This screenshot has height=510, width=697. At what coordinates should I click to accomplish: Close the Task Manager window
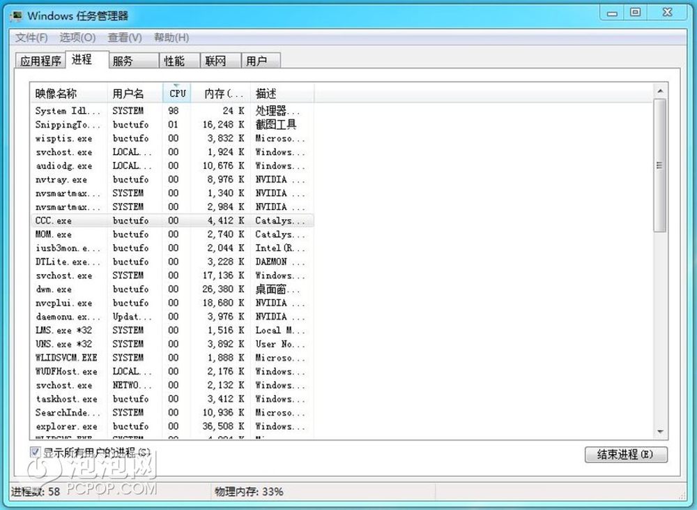pyautogui.click(x=667, y=13)
